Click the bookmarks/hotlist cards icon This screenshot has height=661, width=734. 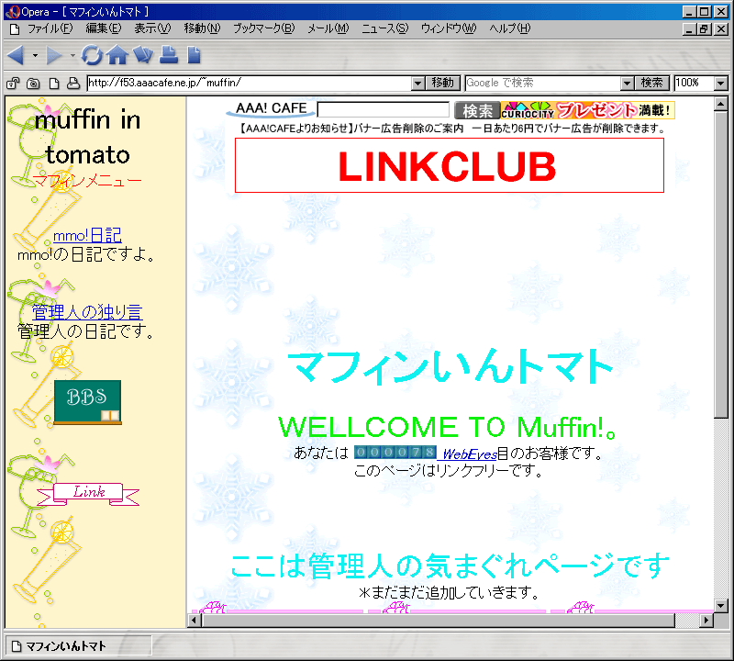pos(143,55)
